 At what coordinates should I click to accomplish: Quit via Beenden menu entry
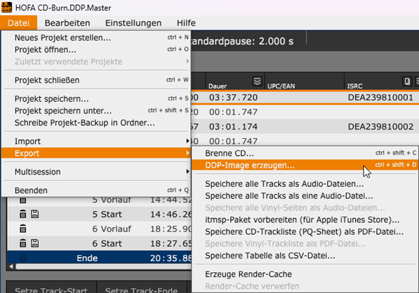tap(96, 190)
